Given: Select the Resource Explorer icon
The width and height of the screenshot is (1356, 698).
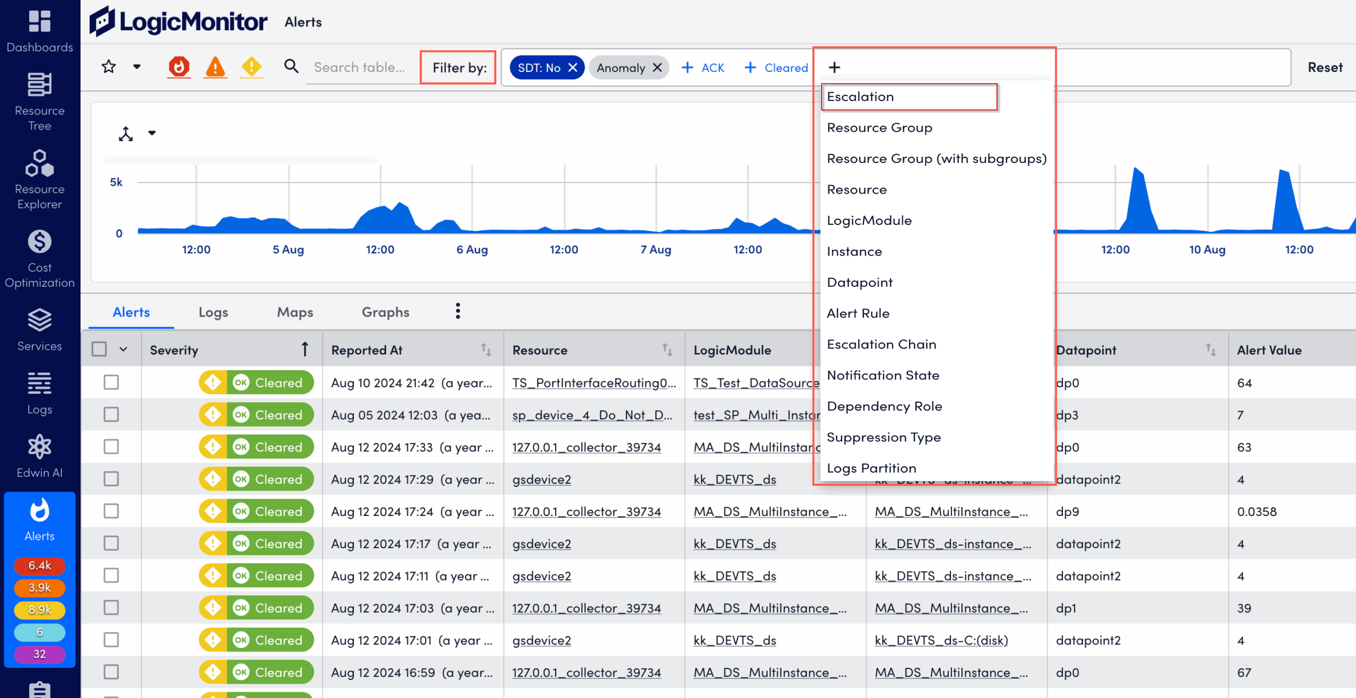Looking at the screenshot, I should 39,164.
